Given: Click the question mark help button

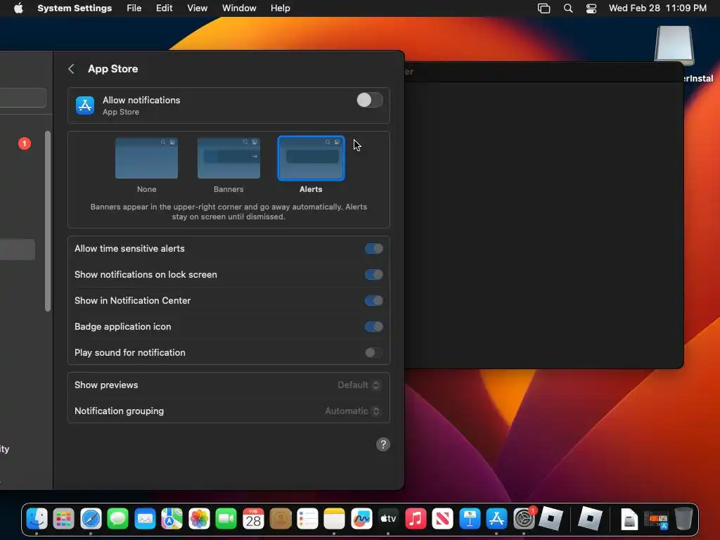Looking at the screenshot, I should tap(383, 444).
